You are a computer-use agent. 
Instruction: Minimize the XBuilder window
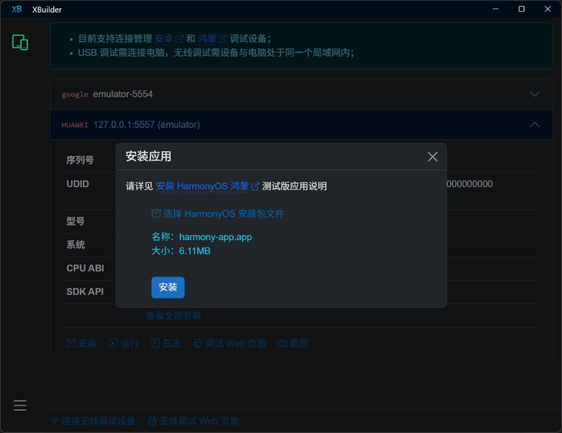point(496,9)
